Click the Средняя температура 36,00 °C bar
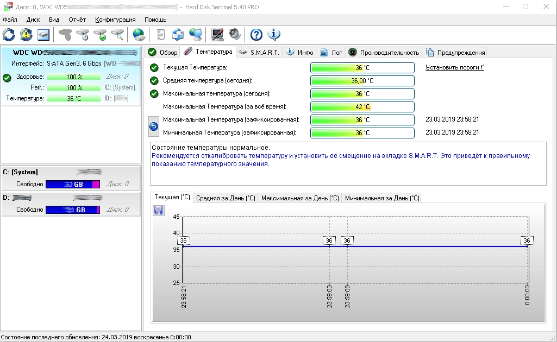The image size is (557, 342). tap(362, 80)
